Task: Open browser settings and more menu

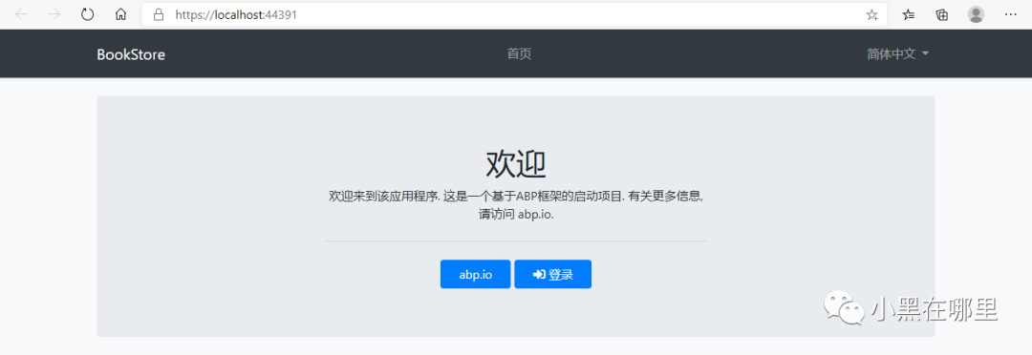Action: point(1011,14)
